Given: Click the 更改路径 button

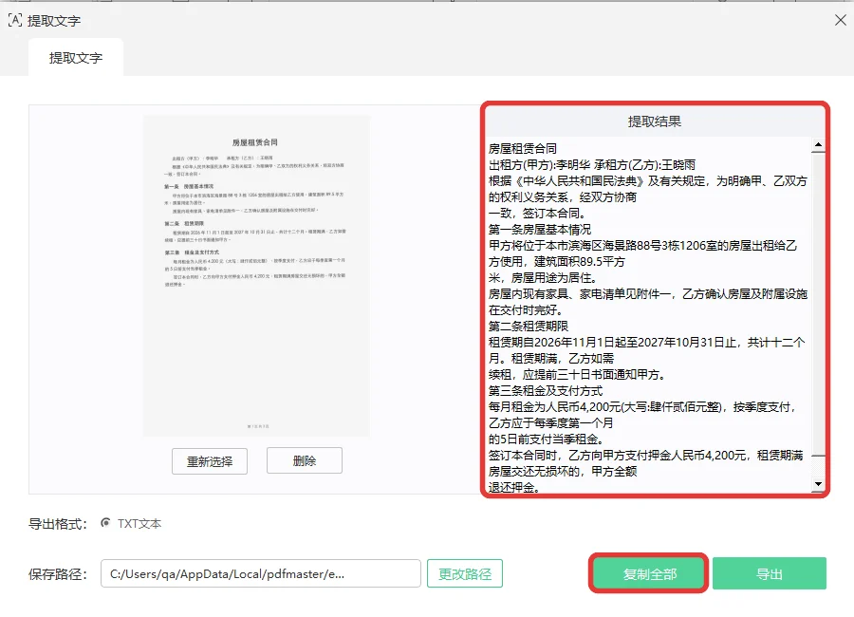Looking at the screenshot, I should pos(465,574).
